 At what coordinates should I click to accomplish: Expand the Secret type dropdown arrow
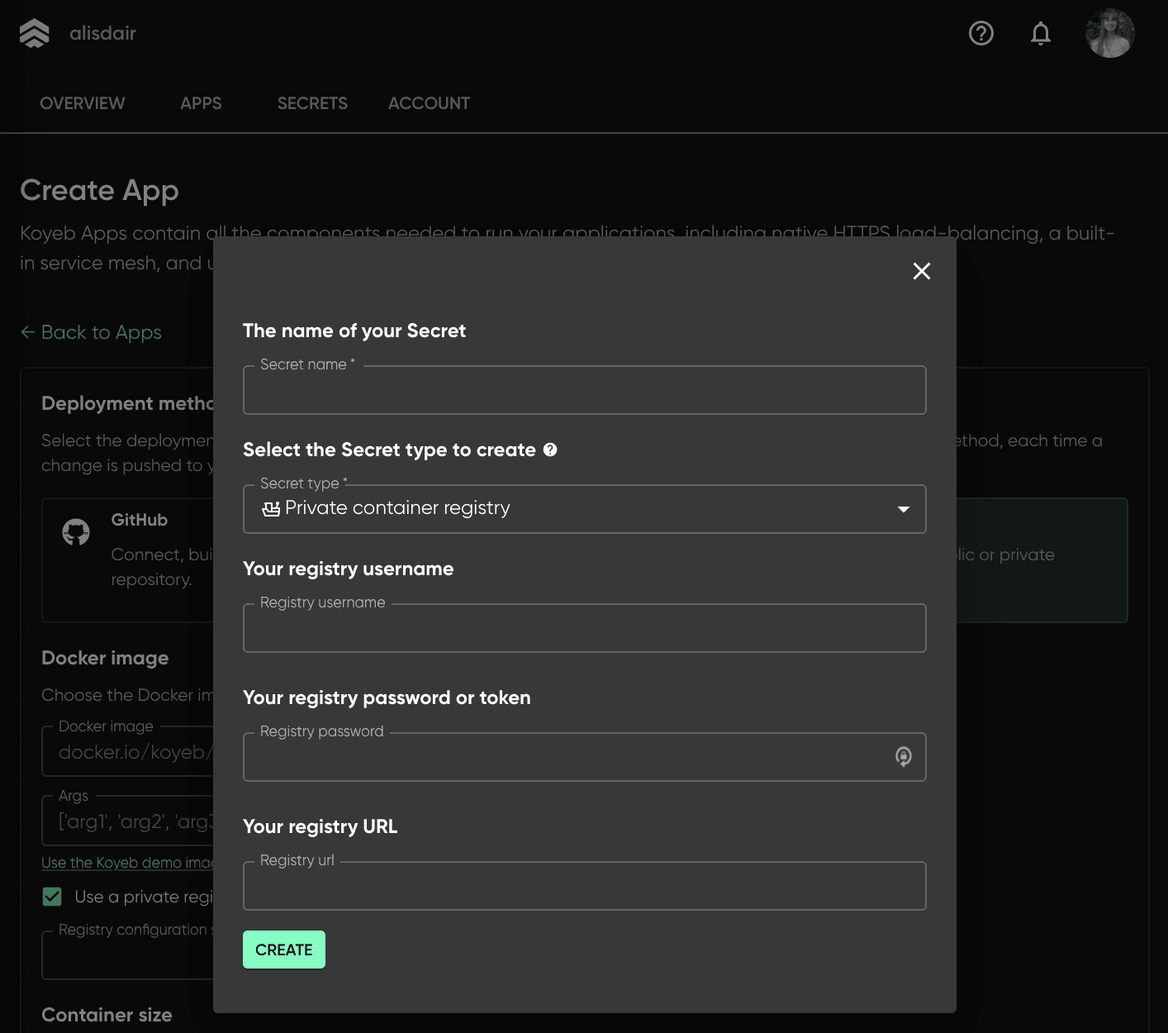[903, 509]
